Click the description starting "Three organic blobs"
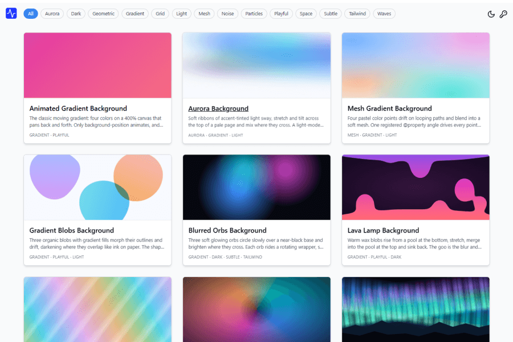513x342 pixels. 97,243
